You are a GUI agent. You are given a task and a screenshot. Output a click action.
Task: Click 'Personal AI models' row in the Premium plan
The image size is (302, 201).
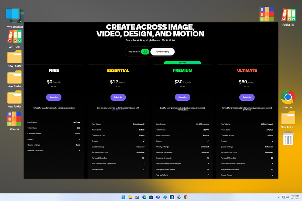[182, 158]
